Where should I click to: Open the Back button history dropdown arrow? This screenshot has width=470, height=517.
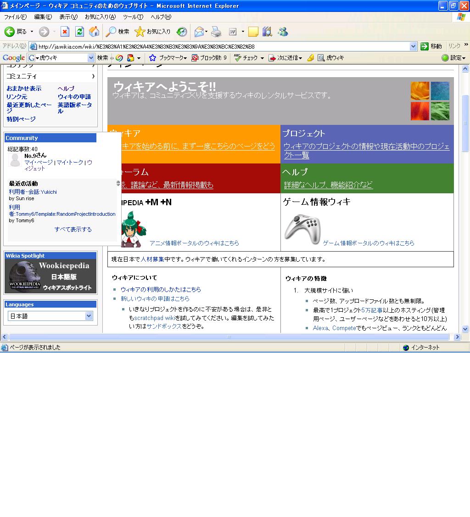click(32, 32)
